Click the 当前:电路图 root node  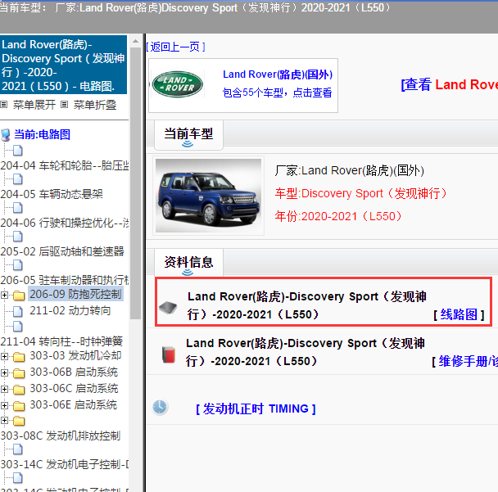[43, 134]
